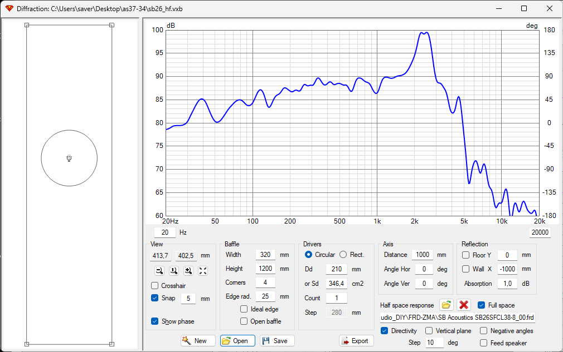Viewport: 563px width, 352px height.
Task: Enable the Floor Y reflection checkbox
Action: (x=465, y=255)
